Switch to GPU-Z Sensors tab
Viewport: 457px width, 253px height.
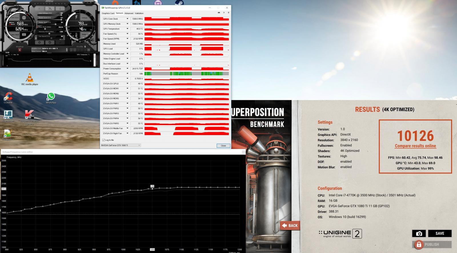[x=119, y=13]
